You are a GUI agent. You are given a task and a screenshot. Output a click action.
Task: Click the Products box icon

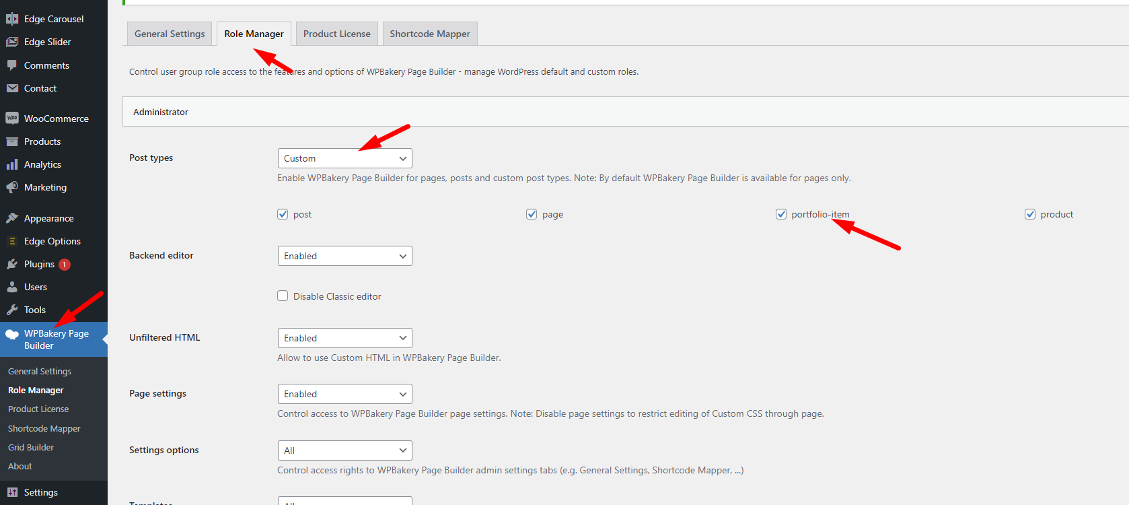(12, 141)
